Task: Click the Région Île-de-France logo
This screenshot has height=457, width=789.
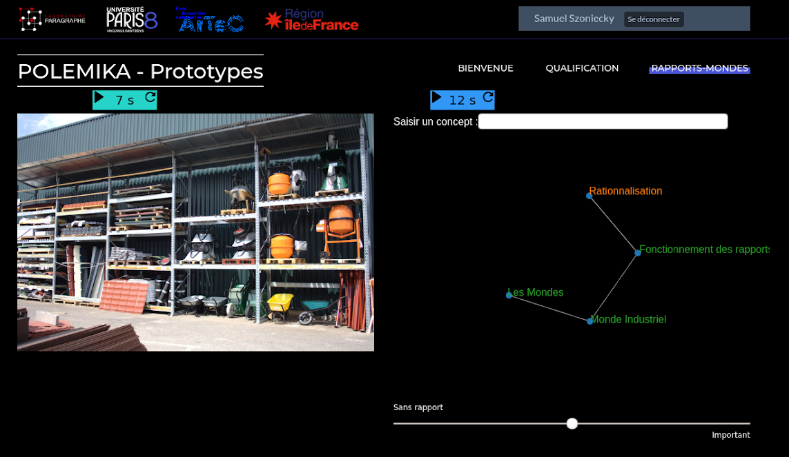Action: tap(312, 20)
